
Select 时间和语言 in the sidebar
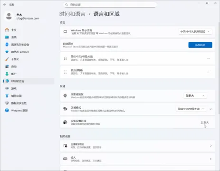(29, 81)
